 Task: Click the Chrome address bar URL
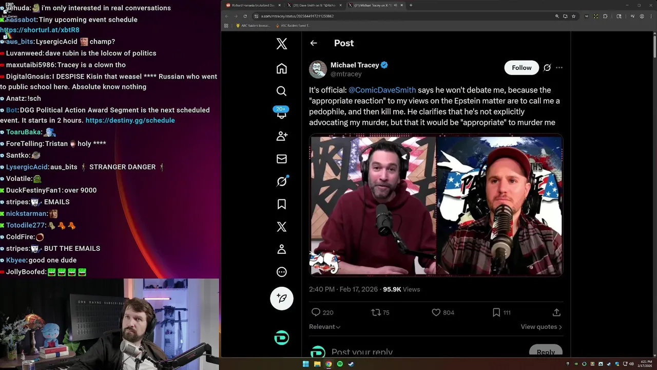click(x=297, y=16)
